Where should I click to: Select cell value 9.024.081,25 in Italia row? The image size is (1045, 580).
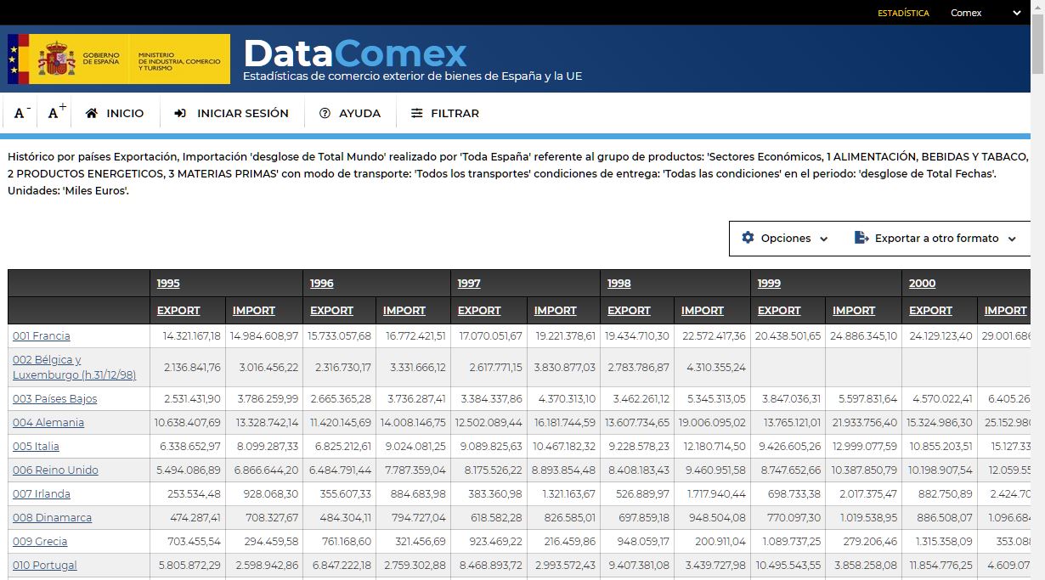tap(411, 447)
